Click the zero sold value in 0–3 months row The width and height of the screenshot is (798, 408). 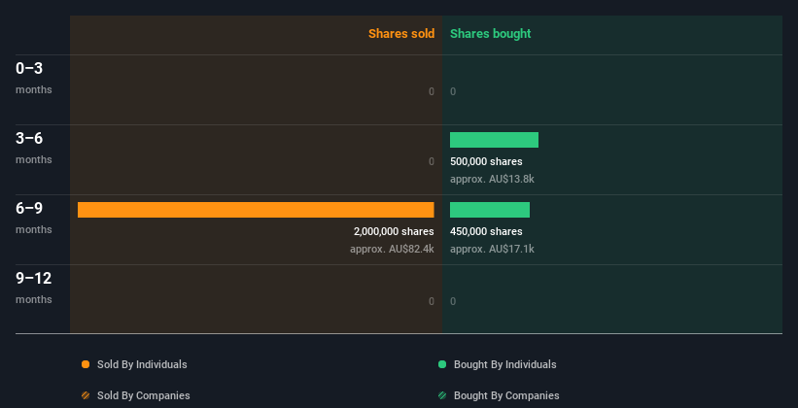point(432,91)
